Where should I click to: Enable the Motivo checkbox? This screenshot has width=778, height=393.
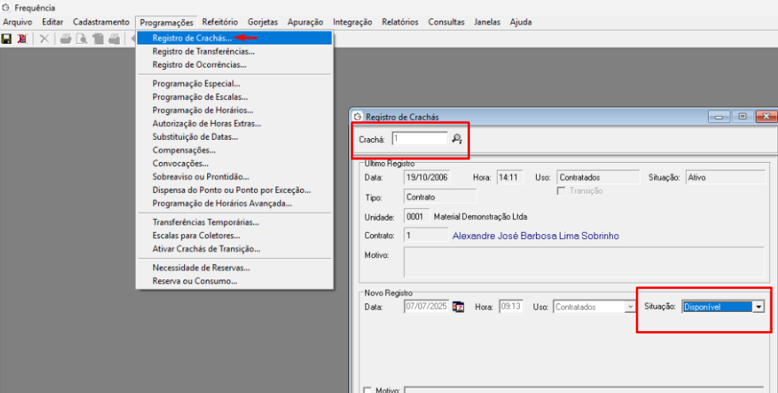tap(367, 390)
